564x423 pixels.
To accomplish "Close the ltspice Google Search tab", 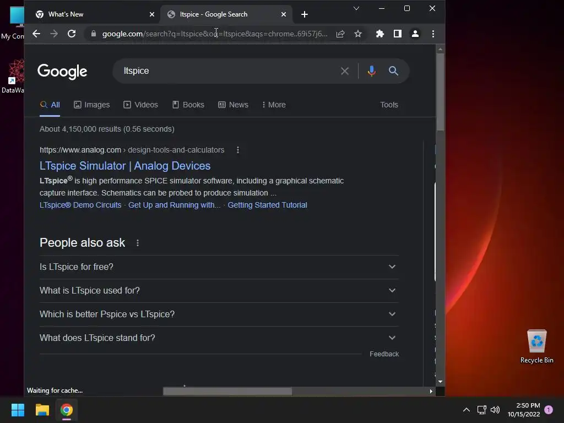I will tap(284, 14).
